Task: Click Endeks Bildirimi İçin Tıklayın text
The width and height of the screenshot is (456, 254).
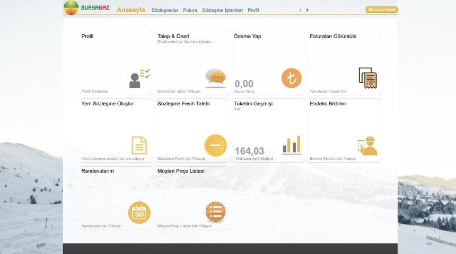Action: (x=332, y=159)
